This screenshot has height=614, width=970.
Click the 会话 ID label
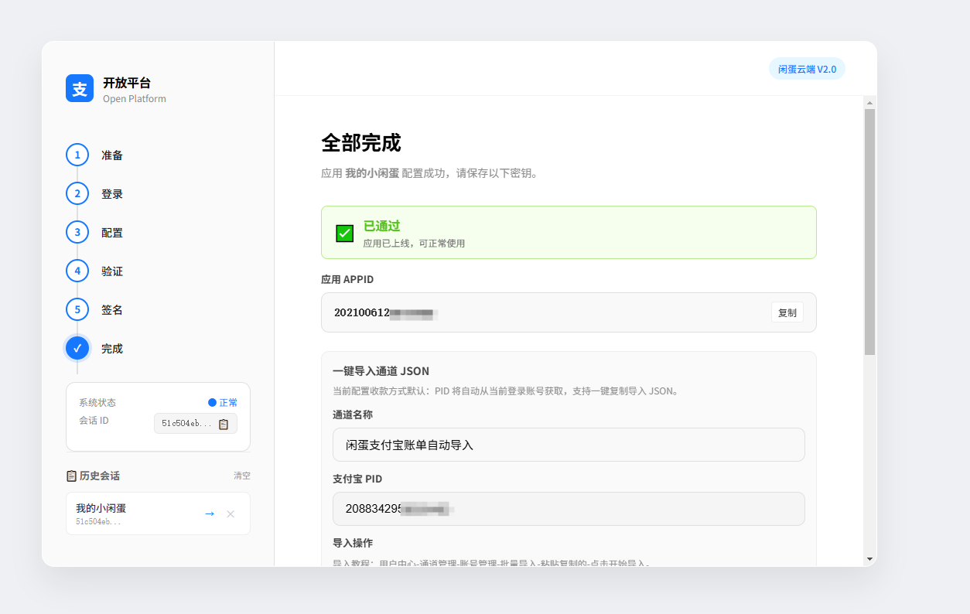94,421
